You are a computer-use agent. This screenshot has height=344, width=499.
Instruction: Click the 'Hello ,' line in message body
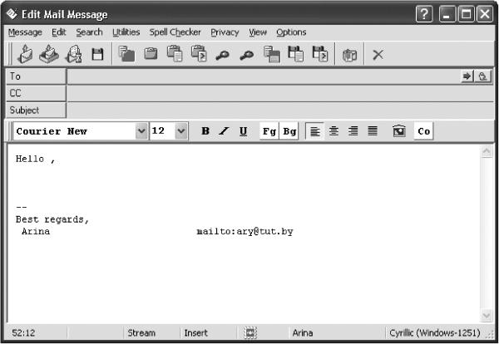click(35, 159)
